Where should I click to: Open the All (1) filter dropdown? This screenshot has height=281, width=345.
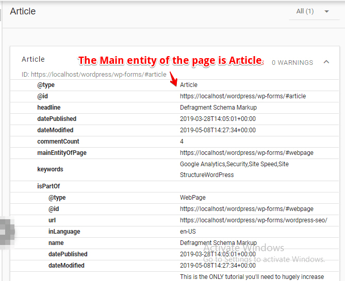(314, 11)
